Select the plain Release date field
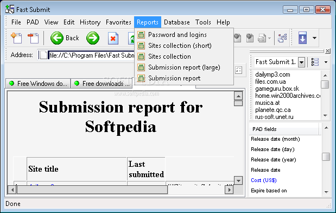This screenshot has width=336, height=213. click(265, 170)
